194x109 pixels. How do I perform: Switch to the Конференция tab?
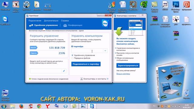point(73,25)
